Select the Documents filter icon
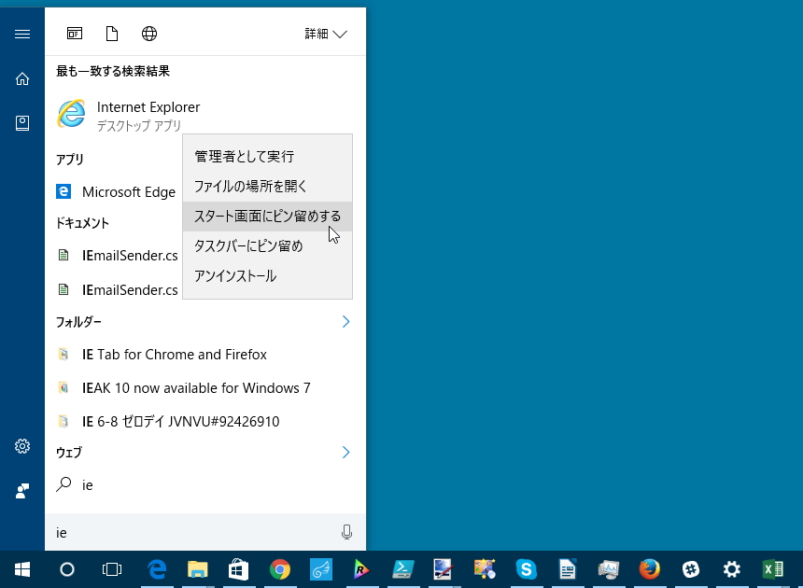This screenshot has width=803, height=588. tap(111, 33)
